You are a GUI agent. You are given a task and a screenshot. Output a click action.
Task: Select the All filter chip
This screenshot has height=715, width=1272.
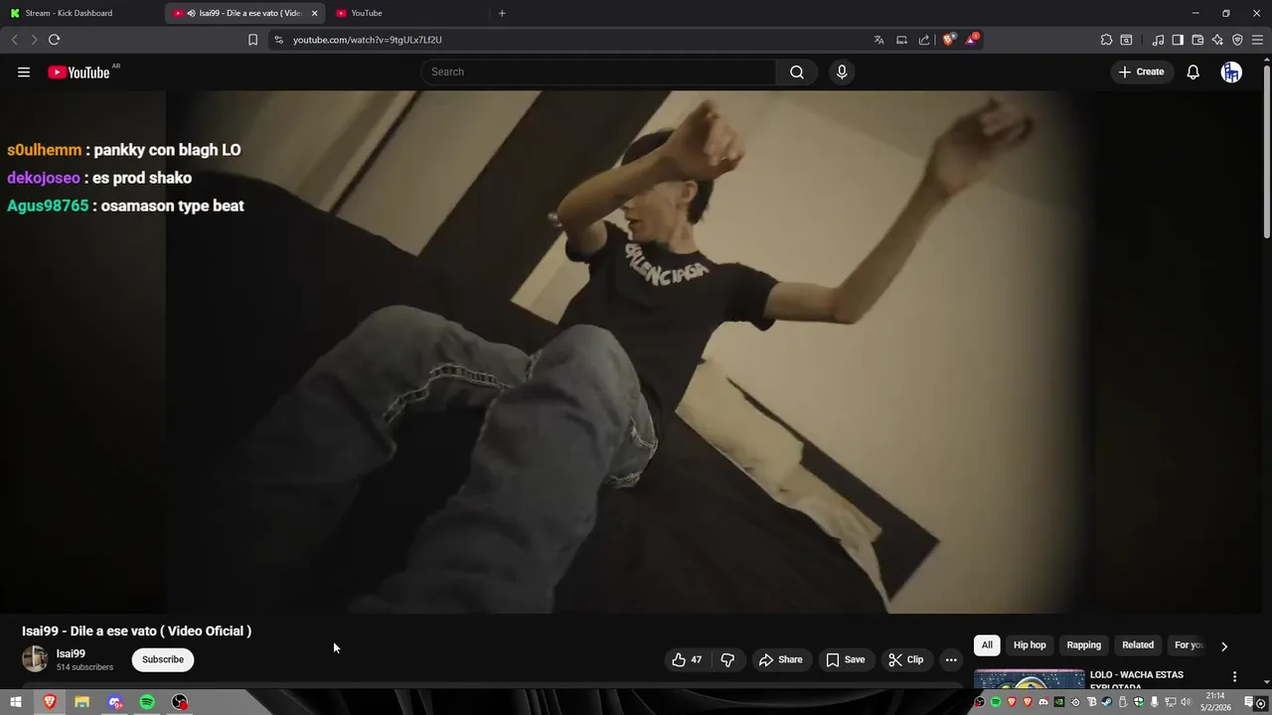pos(987,645)
